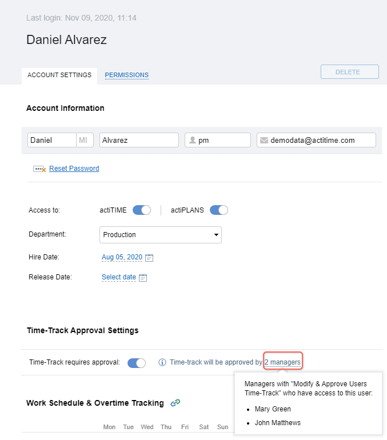This screenshot has width=387, height=440.
Task: Click Mary Green in managers popup
Action: tap(273, 409)
